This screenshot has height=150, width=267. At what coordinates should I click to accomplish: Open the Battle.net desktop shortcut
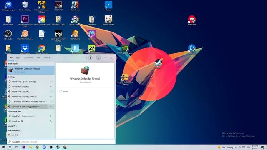192,49
